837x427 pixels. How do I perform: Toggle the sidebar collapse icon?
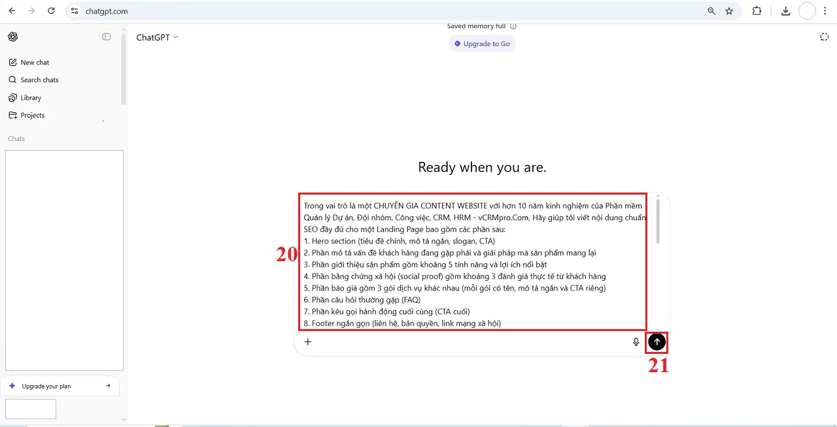[x=107, y=37]
